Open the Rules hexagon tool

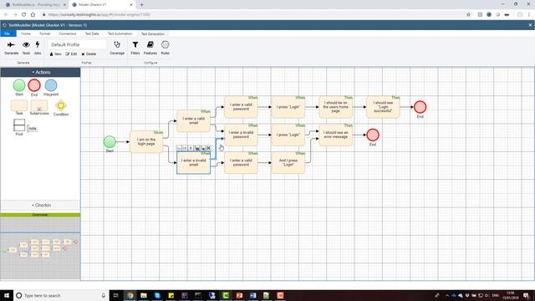click(x=166, y=44)
